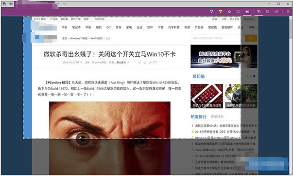Screen dimensions: 293x176
Task: Expand the 全国分站 dropdown
Action: pos(101,19)
